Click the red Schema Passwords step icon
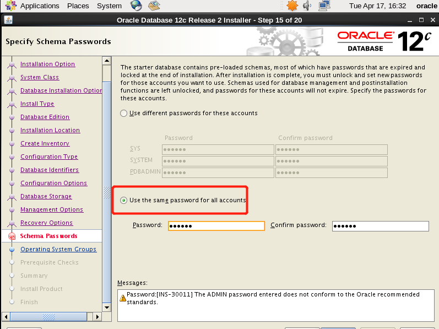 [x=12, y=236]
